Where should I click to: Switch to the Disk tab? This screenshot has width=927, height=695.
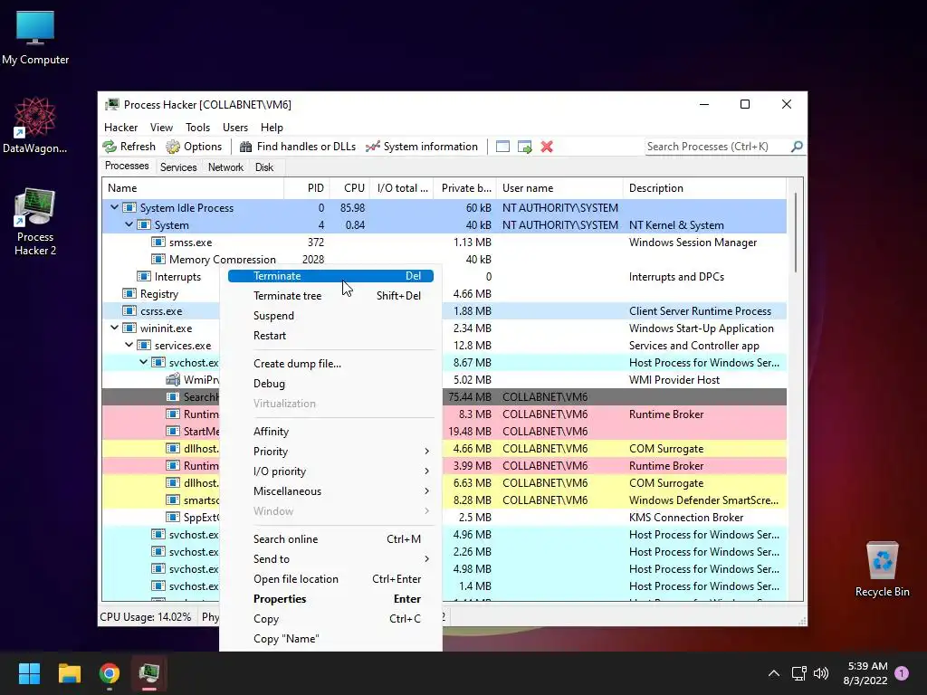(x=264, y=167)
